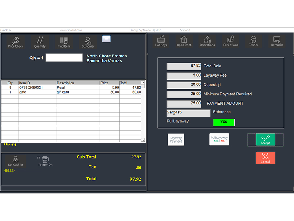Click the Remarks icon
The image size is (294, 221).
[277, 41]
